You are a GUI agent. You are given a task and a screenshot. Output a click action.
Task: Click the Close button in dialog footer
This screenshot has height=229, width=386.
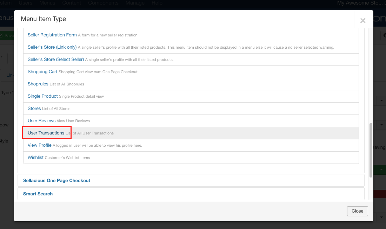[x=358, y=211]
